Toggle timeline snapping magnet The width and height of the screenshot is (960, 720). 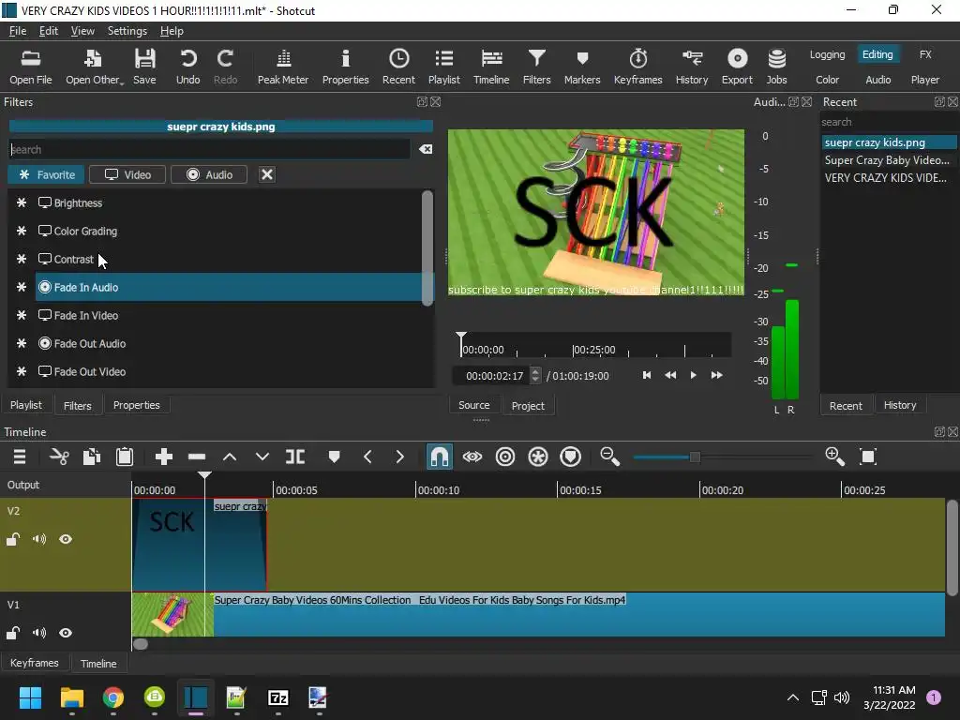440,457
